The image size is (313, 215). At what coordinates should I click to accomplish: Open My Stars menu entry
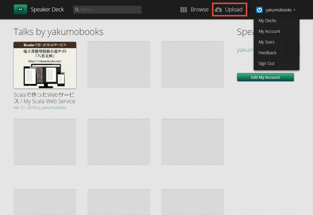(267, 42)
